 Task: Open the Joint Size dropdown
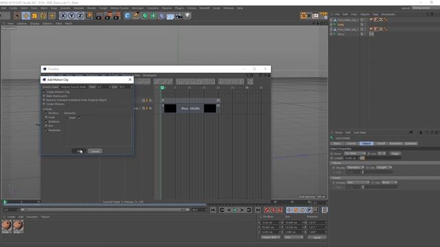click(389, 183)
